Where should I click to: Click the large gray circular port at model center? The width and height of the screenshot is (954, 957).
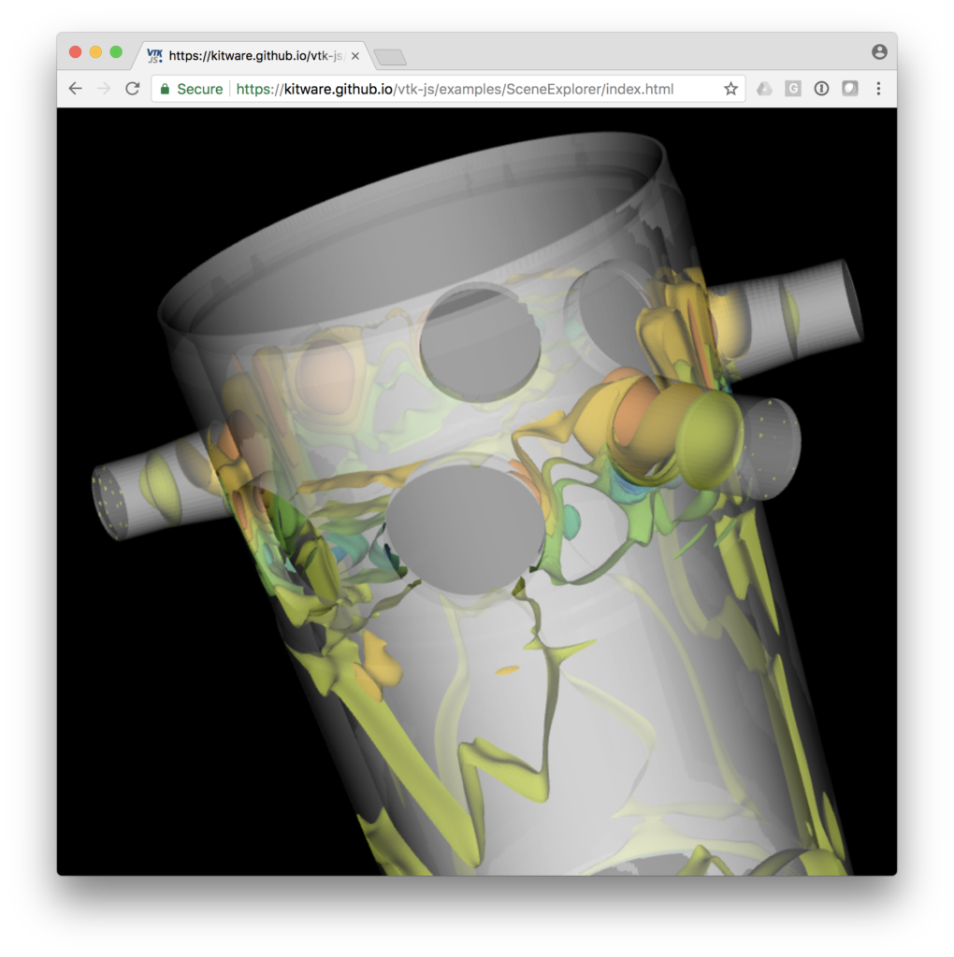click(x=465, y=530)
